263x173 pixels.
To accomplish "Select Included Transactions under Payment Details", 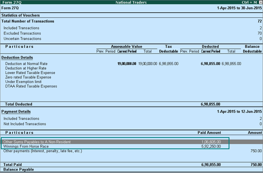I will pyautogui.click(x=131, y=119).
